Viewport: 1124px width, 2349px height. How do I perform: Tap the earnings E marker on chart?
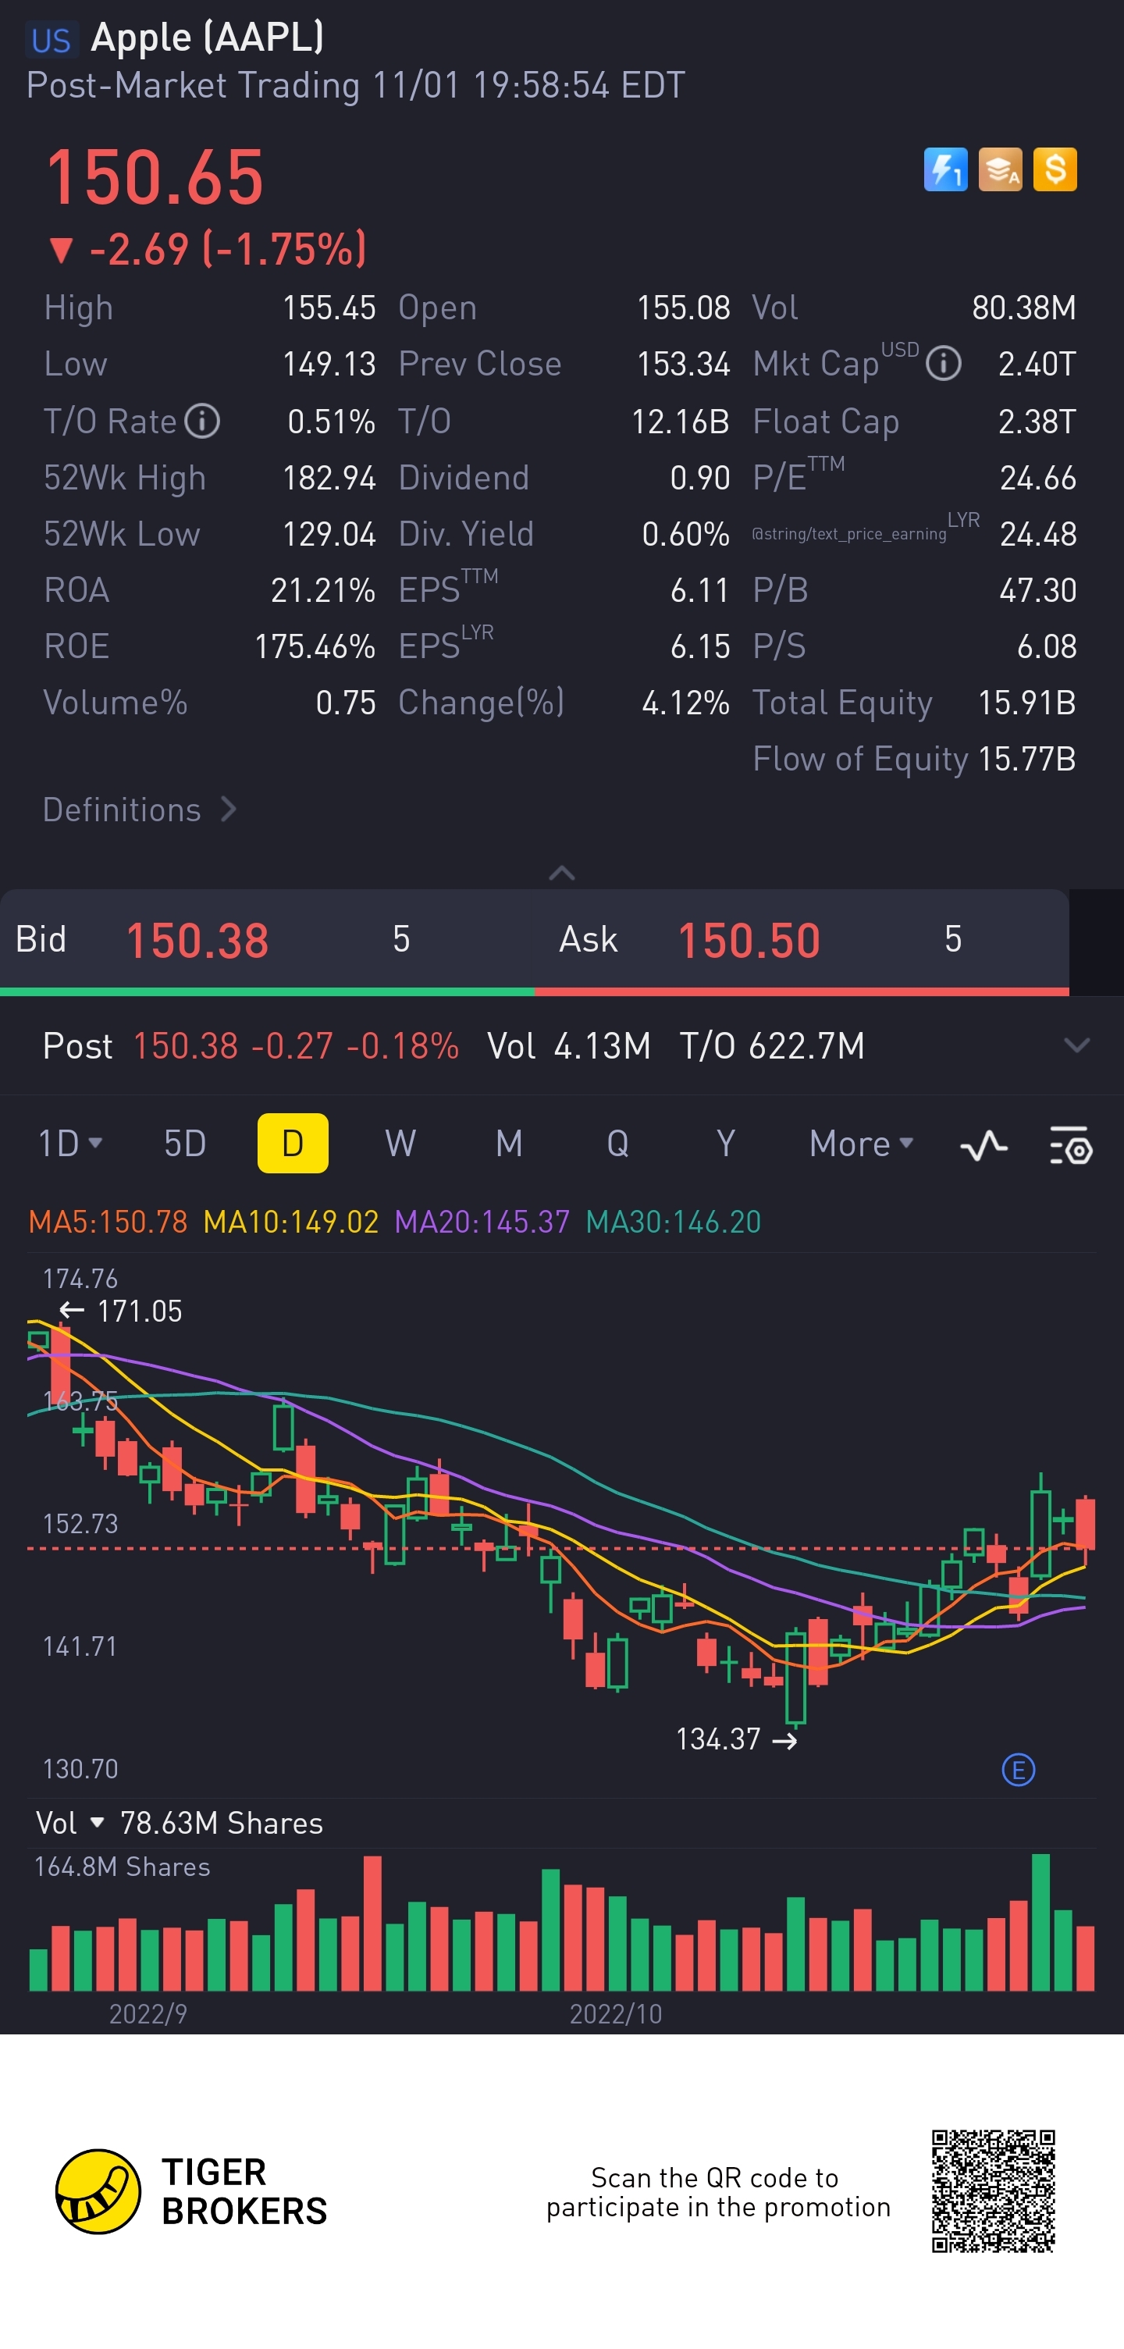tap(1019, 1770)
